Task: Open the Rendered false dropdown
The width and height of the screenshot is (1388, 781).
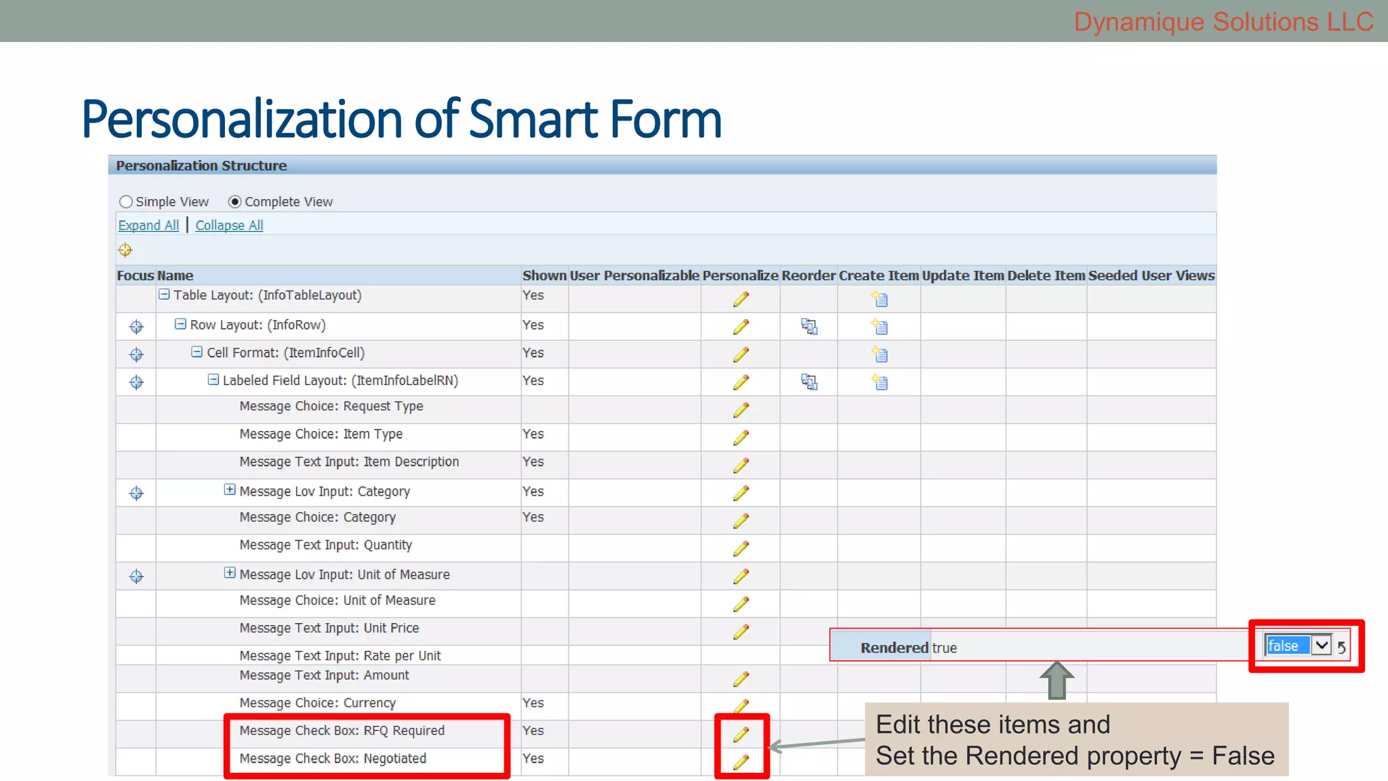Action: (x=1321, y=645)
